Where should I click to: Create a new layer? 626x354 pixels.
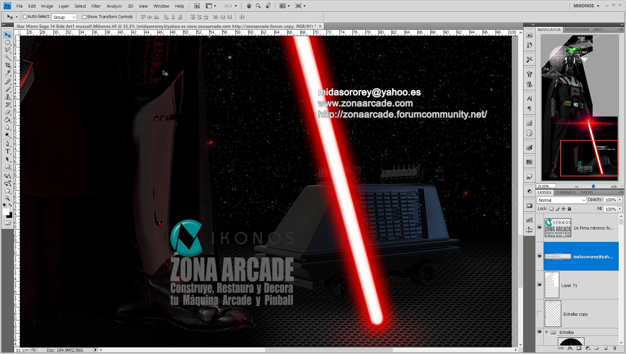click(x=606, y=348)
